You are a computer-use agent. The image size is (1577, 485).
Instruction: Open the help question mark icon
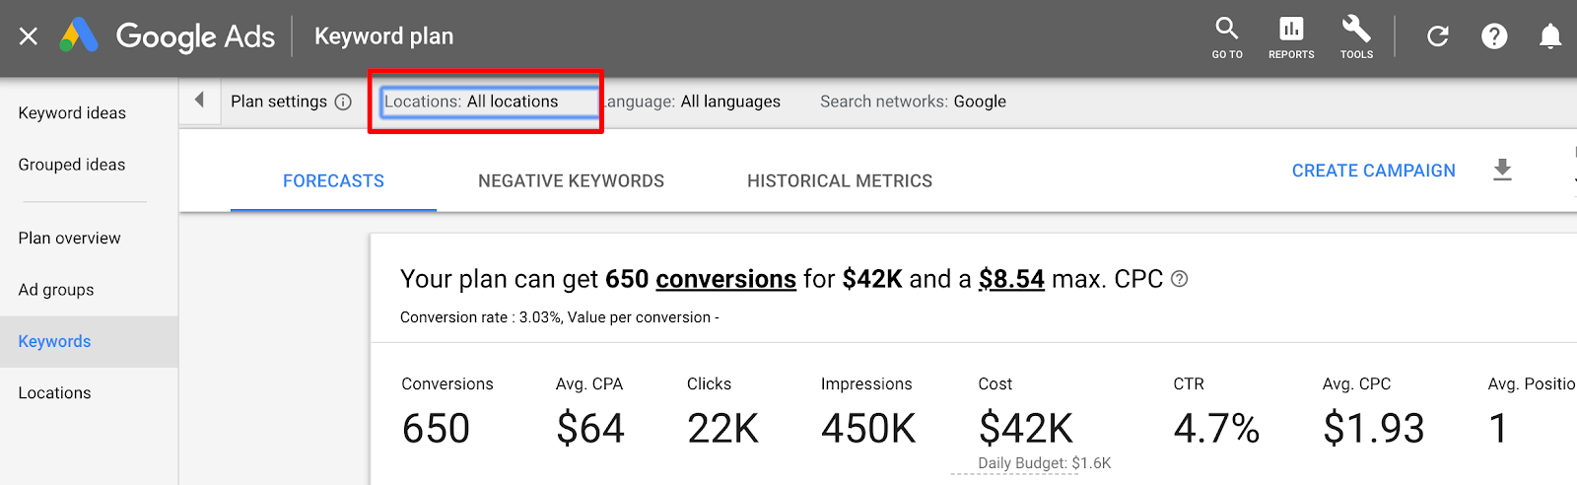tap(1494, 36)
